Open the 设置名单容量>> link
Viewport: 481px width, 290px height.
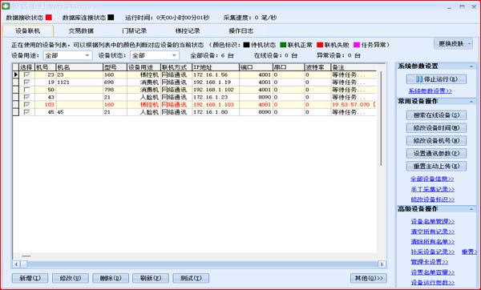(433, 272)
